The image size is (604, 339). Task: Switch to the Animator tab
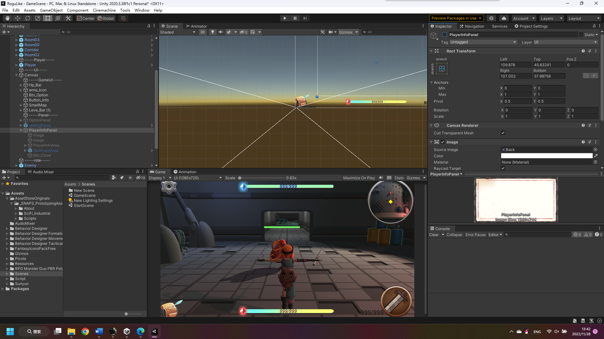click(x=197, y=26)
